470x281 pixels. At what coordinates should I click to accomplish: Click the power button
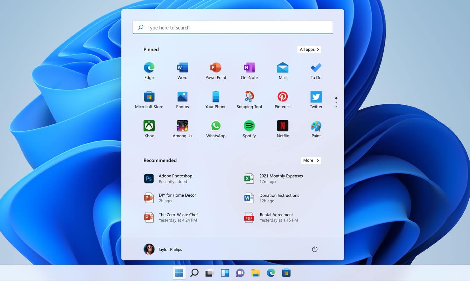tap(315, 249)
